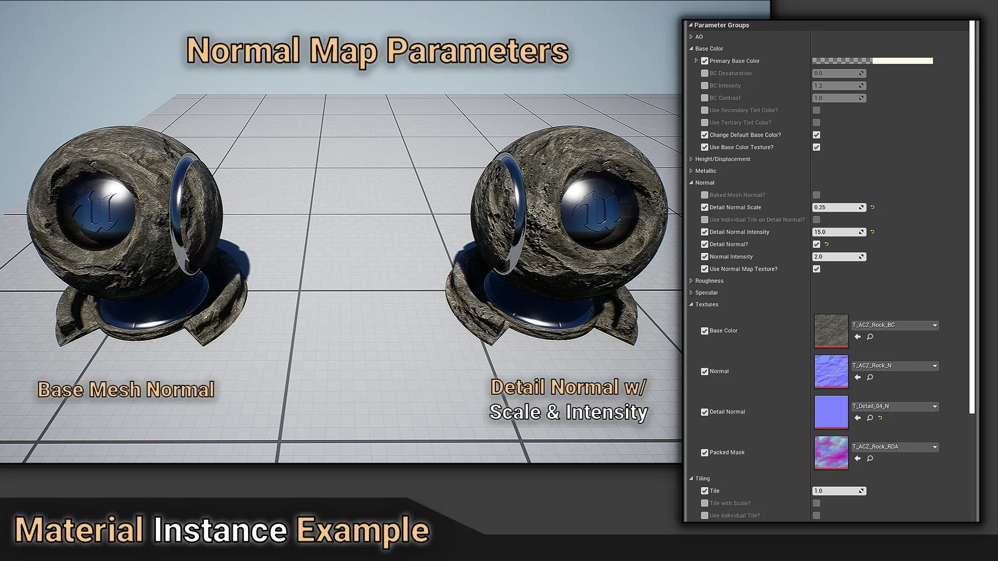The image size is (998, 561).
Task: Enable the BC Desaturation override checkbox
Action: pos(704,73)
